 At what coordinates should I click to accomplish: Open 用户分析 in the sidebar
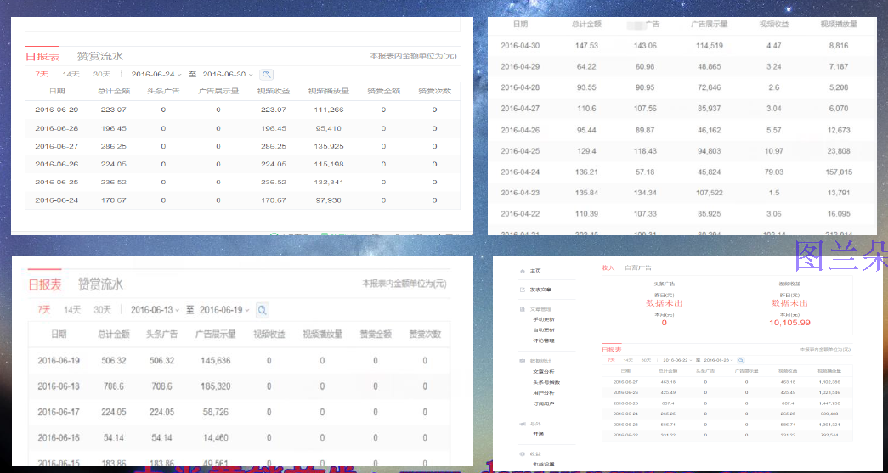(x=544, y=392)
